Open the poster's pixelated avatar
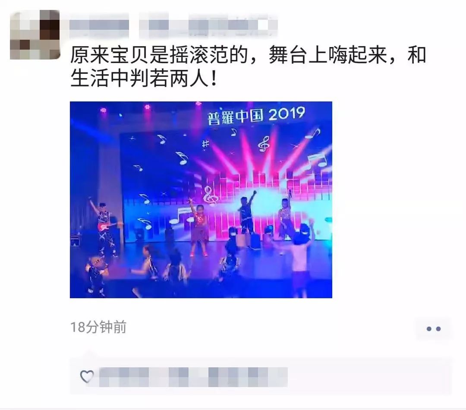466x410 pixels. tap(35, 35)
